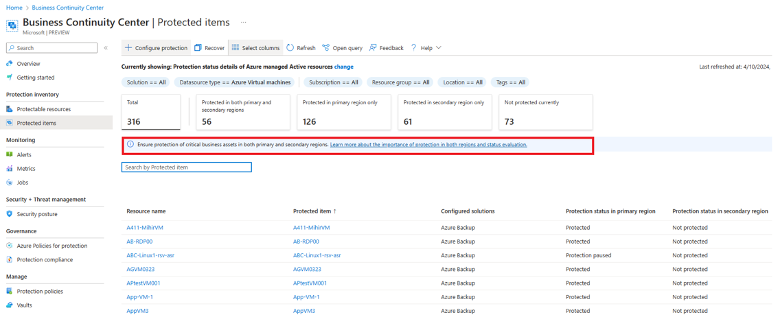Screen dimensions: 780x317
Task: Open the Subscription == All filter
Action: coord(333,82)
